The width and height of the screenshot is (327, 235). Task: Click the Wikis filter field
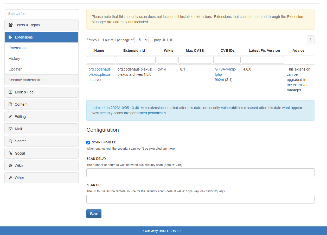(167, 60)
